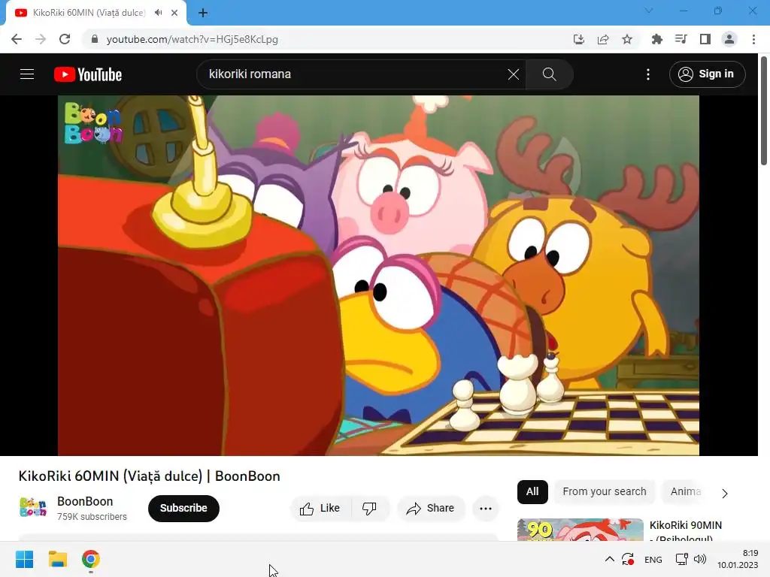Open media controls icon in toolbar
The width and height of the screenshot is (770, 577).
pos(681,39)
